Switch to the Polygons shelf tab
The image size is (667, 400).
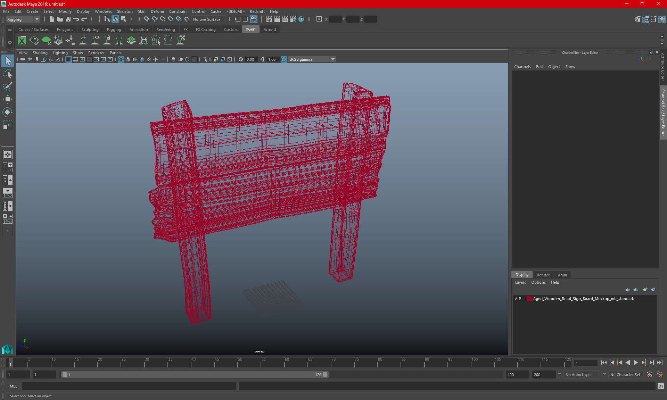pos(65,30)
